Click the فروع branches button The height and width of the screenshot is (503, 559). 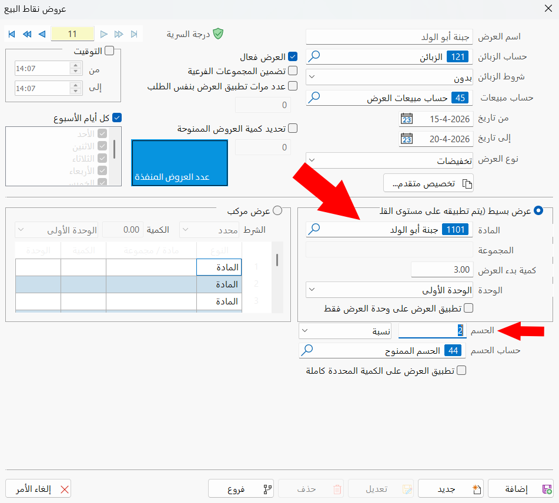point(241,488)
